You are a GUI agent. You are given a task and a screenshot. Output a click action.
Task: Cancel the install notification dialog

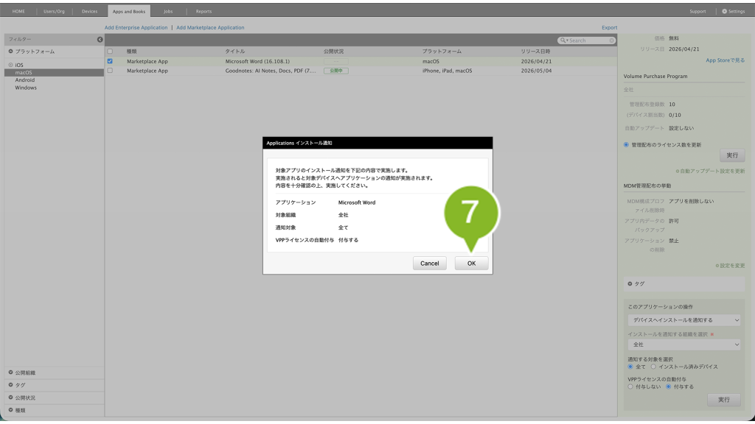(430, 264)
